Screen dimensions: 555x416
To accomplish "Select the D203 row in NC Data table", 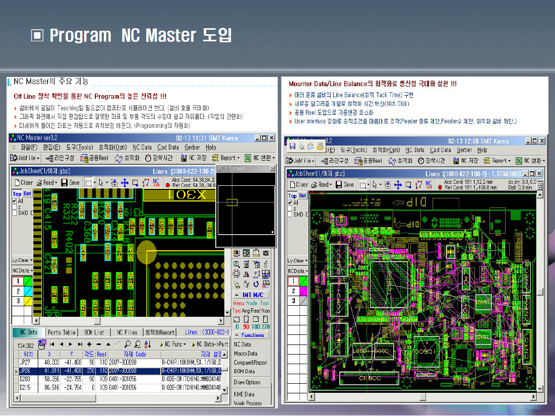I will (x=120, y=379).
